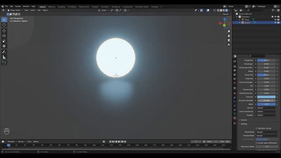Select the Move tool
The width and height of the screenshot is (281, 158).
click(4, 31)
